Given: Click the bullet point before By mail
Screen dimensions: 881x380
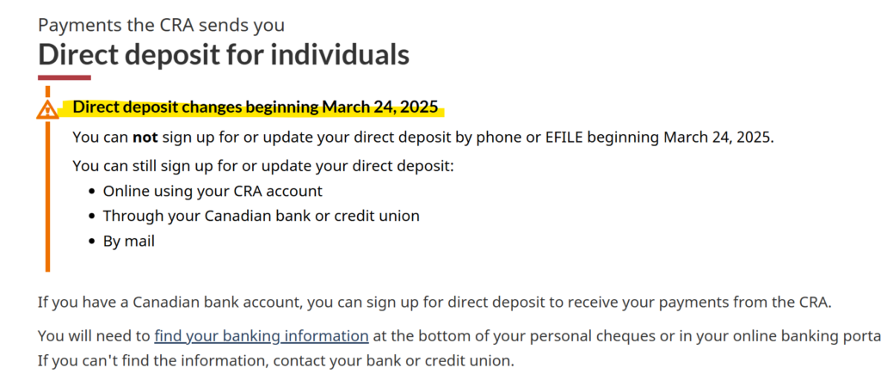Looking at the screenshot, I should coord(93,242).
